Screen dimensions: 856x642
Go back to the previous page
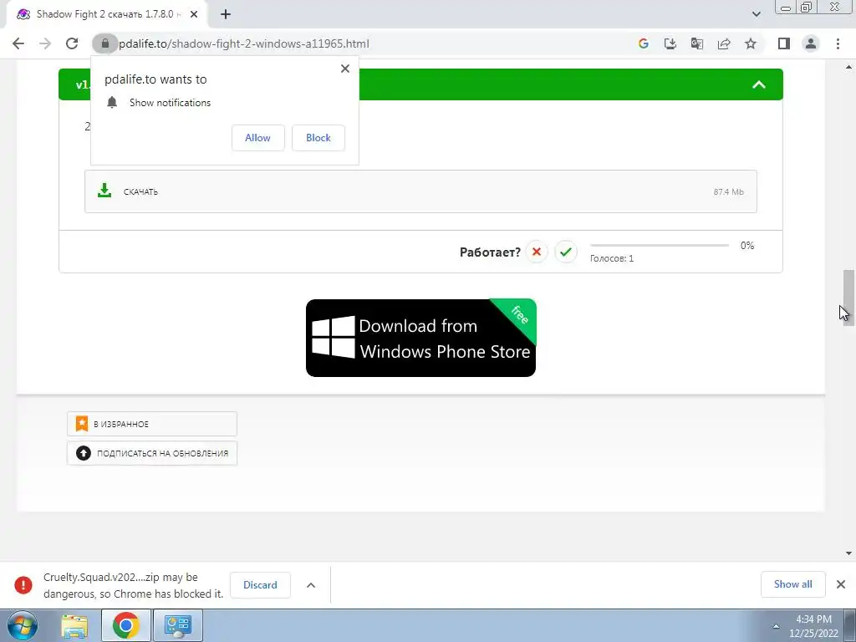[18, 43]
